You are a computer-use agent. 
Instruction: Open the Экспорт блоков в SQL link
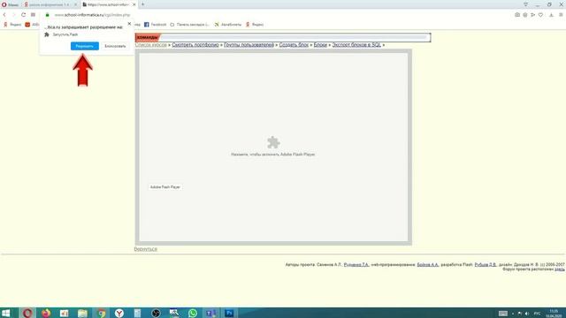pos(356,45)
